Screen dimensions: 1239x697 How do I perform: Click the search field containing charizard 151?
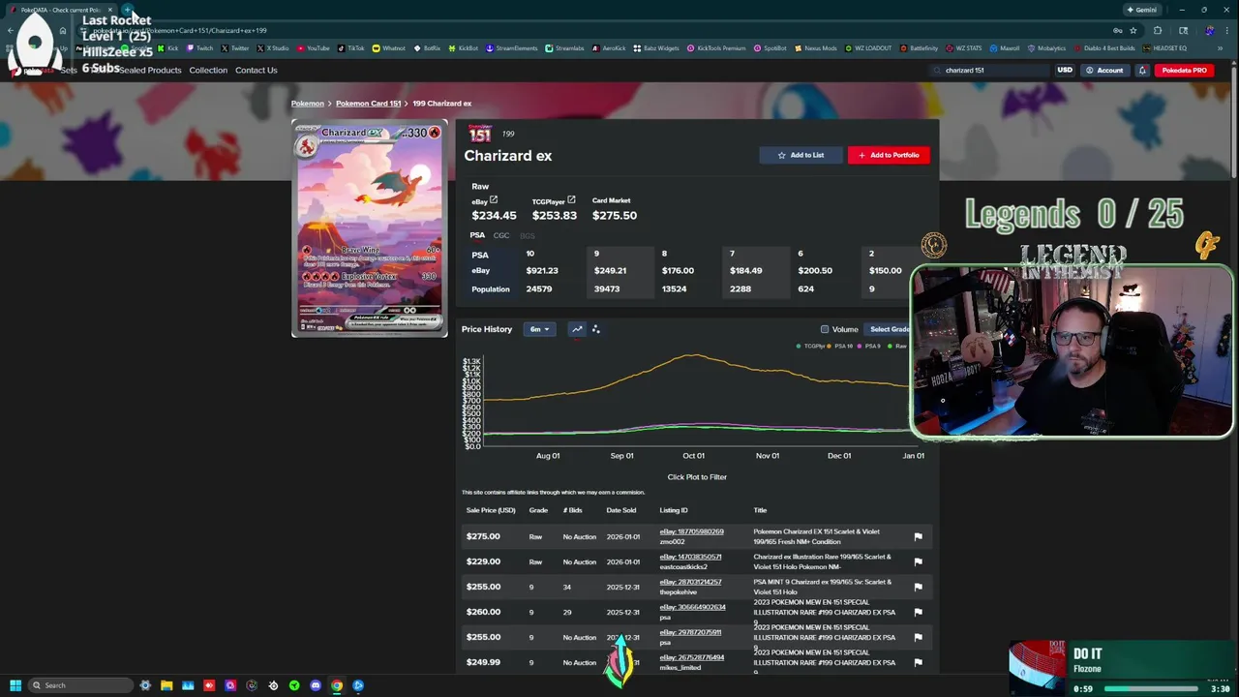click(989, 70)
